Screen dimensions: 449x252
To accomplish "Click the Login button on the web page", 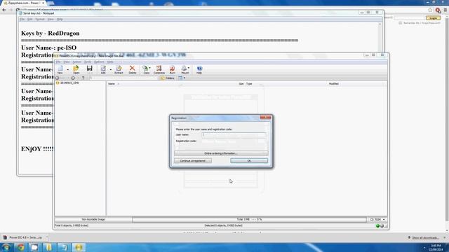I will point(433,17).
